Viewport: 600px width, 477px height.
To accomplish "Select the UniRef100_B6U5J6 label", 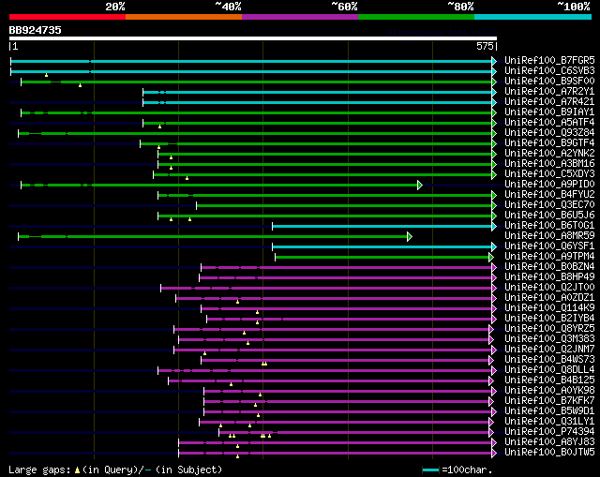I will [549, 216].
